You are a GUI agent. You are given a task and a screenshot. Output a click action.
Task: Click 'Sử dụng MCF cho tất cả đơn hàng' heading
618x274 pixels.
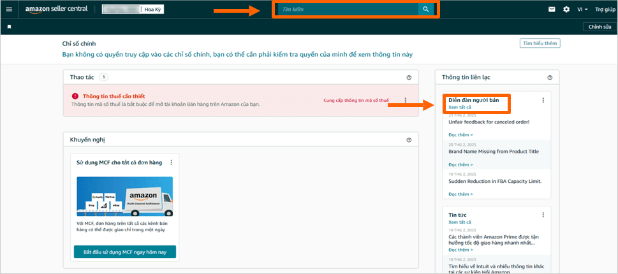(x=119, y=162)
